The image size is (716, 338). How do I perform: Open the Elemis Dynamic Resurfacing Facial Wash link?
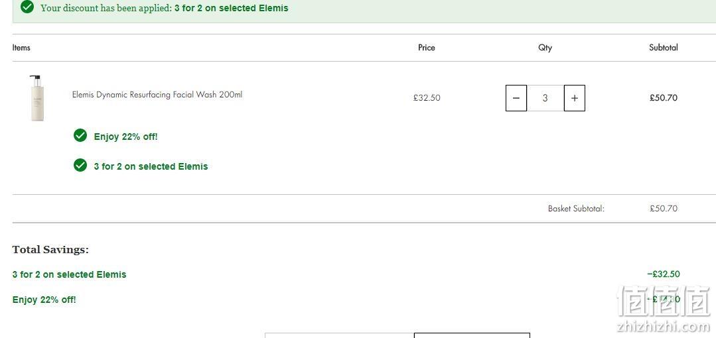(x=157, y=95)
